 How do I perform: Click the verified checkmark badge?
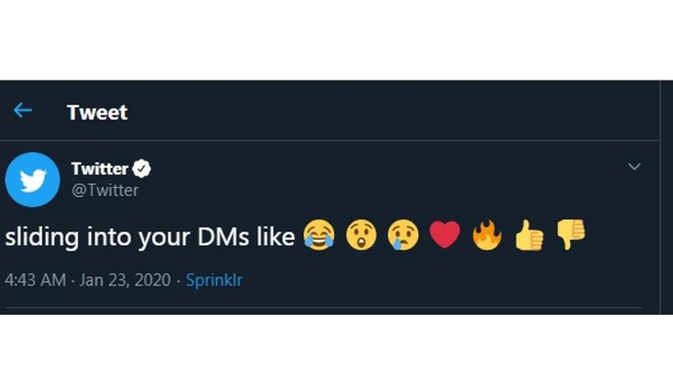click(x=141, y=169)
